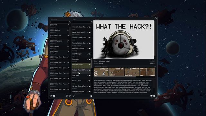Focus the active mods search field
Viewport: 206px width, 116px height.
[x=82, y=22]
